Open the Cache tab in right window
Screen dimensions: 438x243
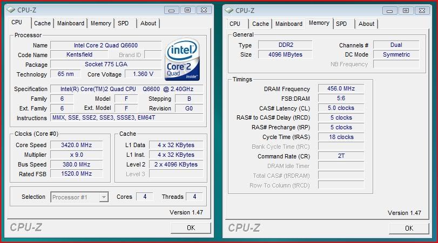coord(261,24)
